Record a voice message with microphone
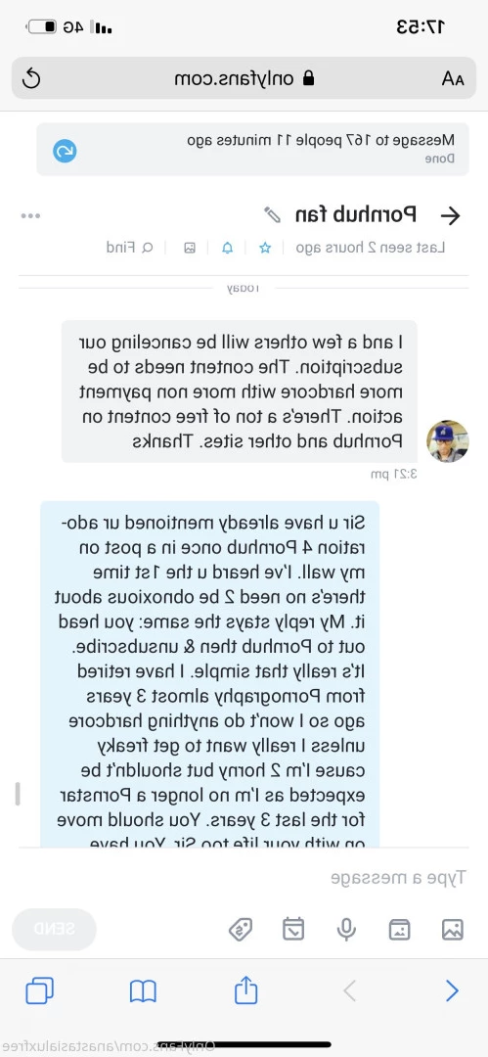This screenshot has height=1057, width=488. pyautogui.click(x=346, y=930)
